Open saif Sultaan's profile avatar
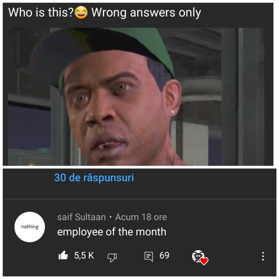The width and height of the screenshot is (279, 279). click(x=30, y=227)
